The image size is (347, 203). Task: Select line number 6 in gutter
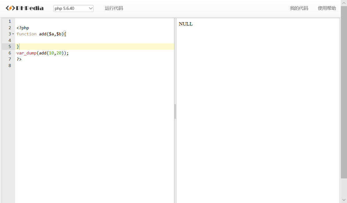[10, 53]
